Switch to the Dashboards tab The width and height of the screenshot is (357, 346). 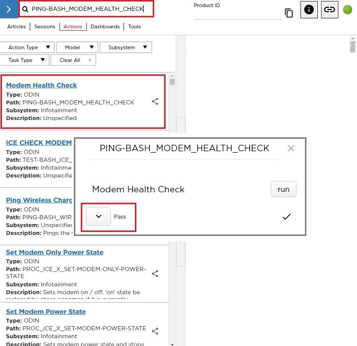[105, 26]
